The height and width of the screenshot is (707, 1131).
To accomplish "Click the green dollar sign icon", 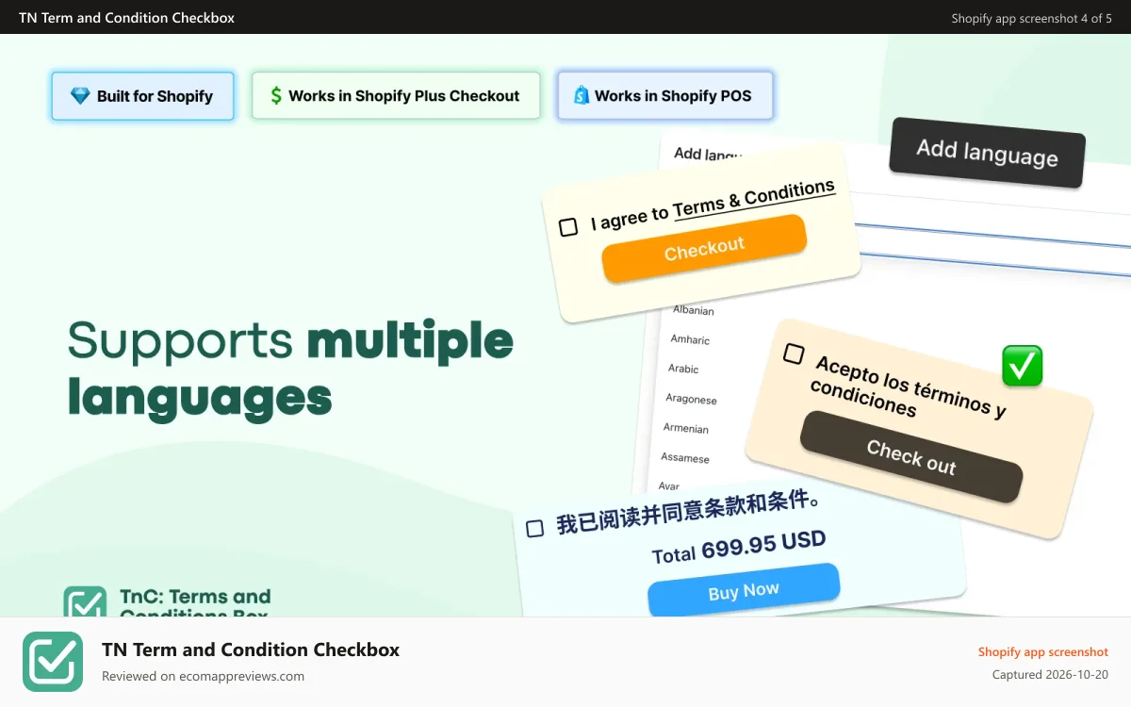I will pyautogui.click(x=276, y=96).
